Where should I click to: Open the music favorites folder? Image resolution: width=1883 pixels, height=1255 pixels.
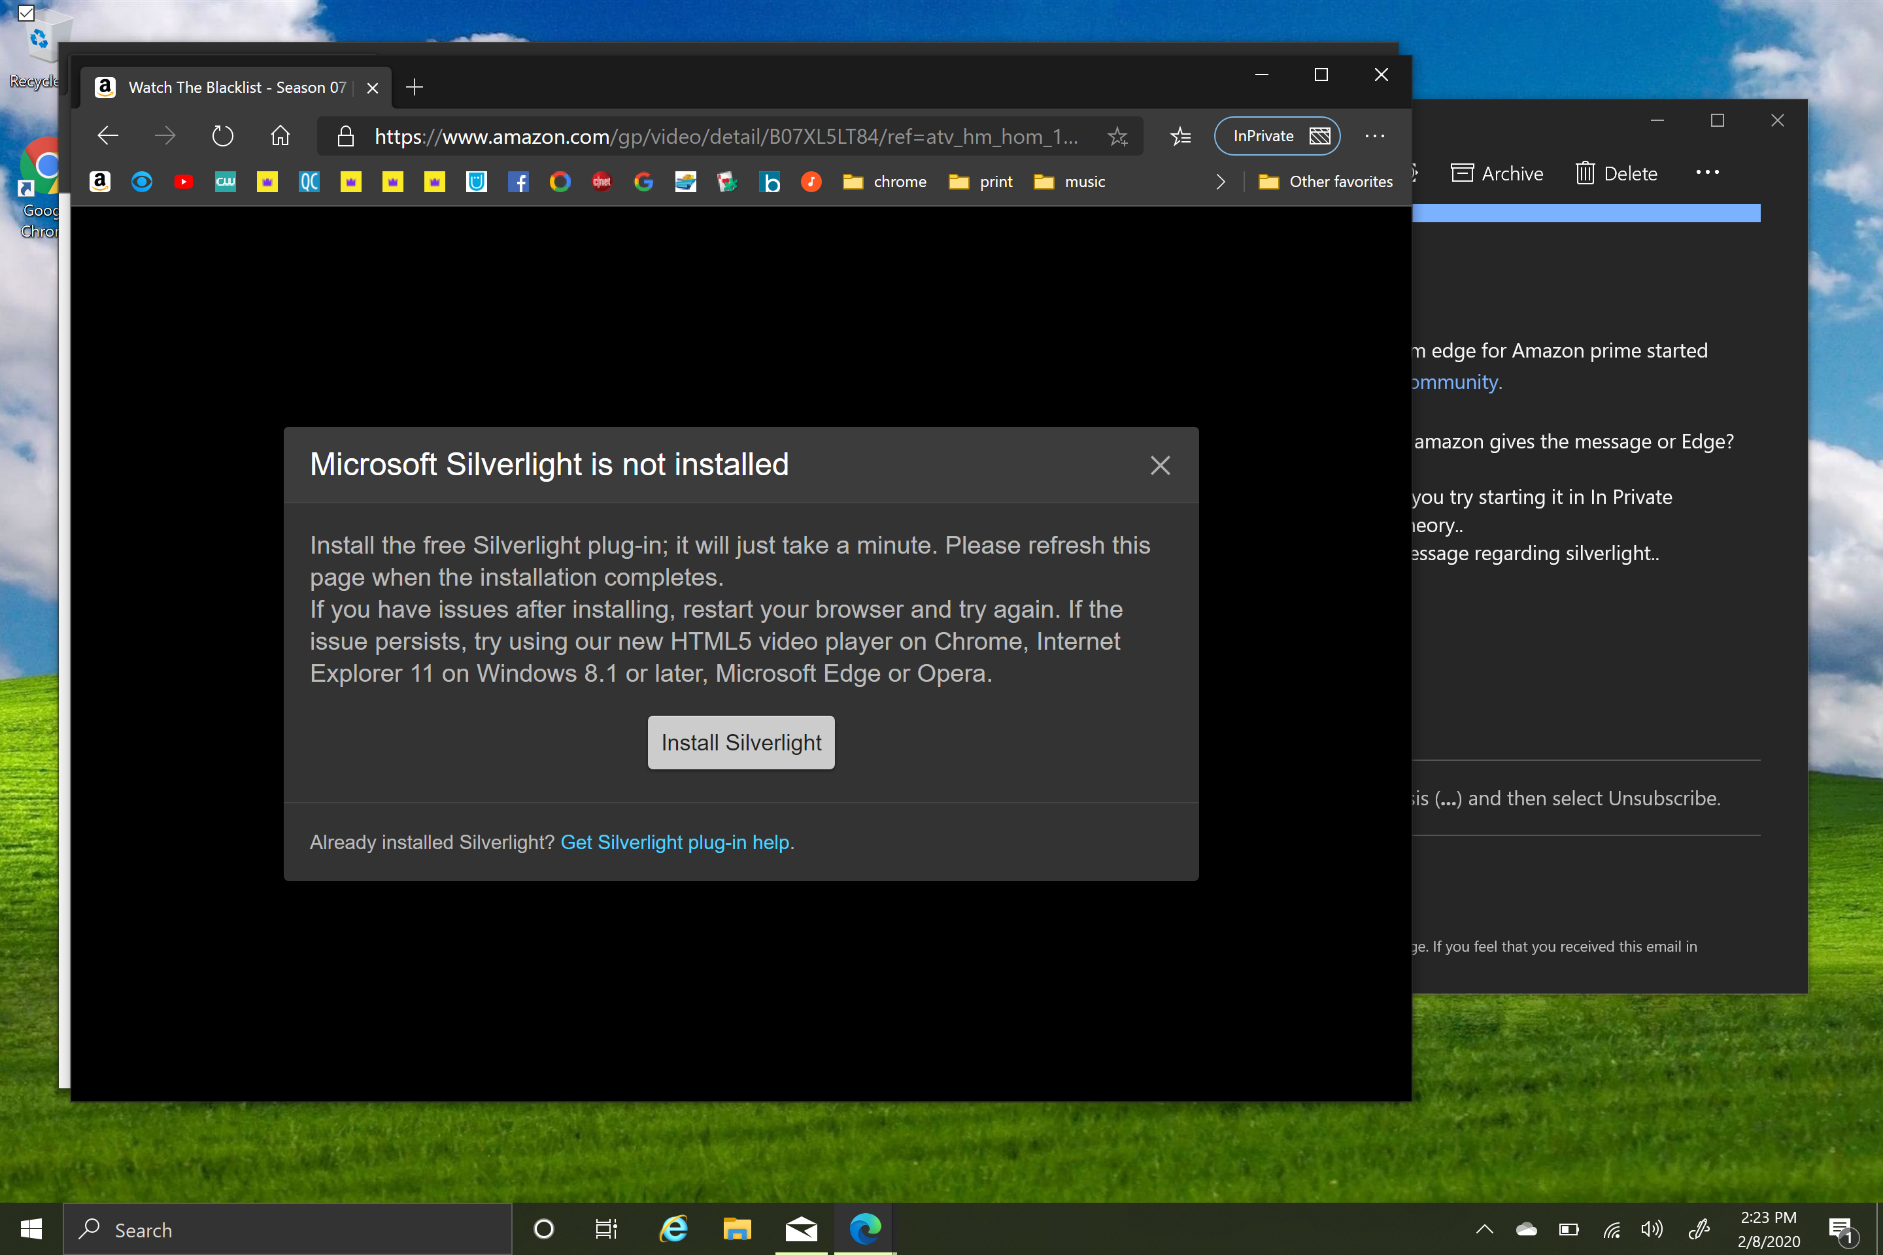click(1069, 182)
